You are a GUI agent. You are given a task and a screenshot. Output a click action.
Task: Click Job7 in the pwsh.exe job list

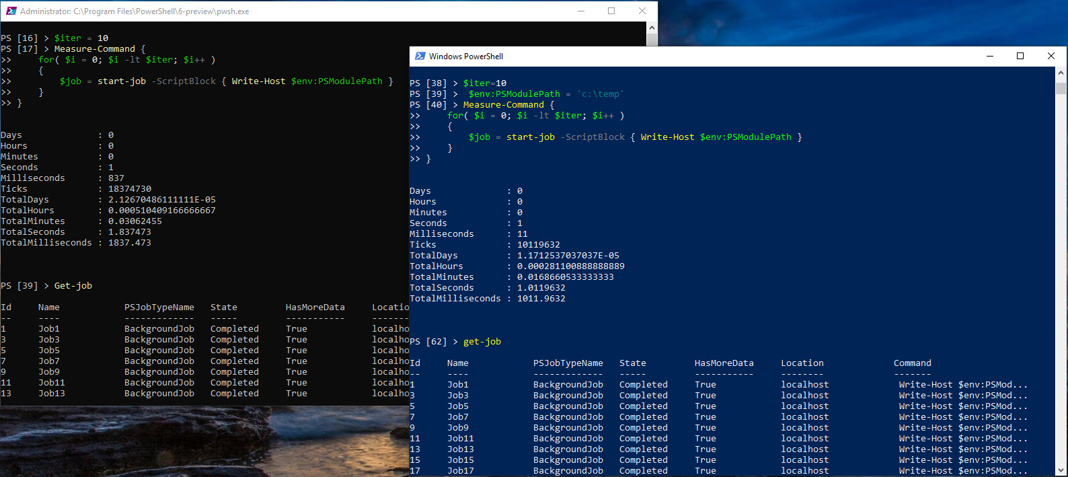(x=49, y=361)
